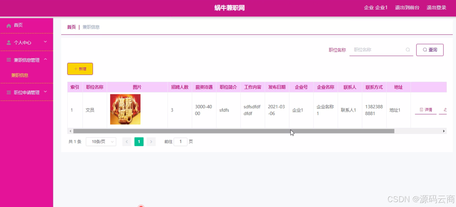Click the table's right scroll arrow
The height and width of the screenshot is (207, 456).
click(444, 131)
